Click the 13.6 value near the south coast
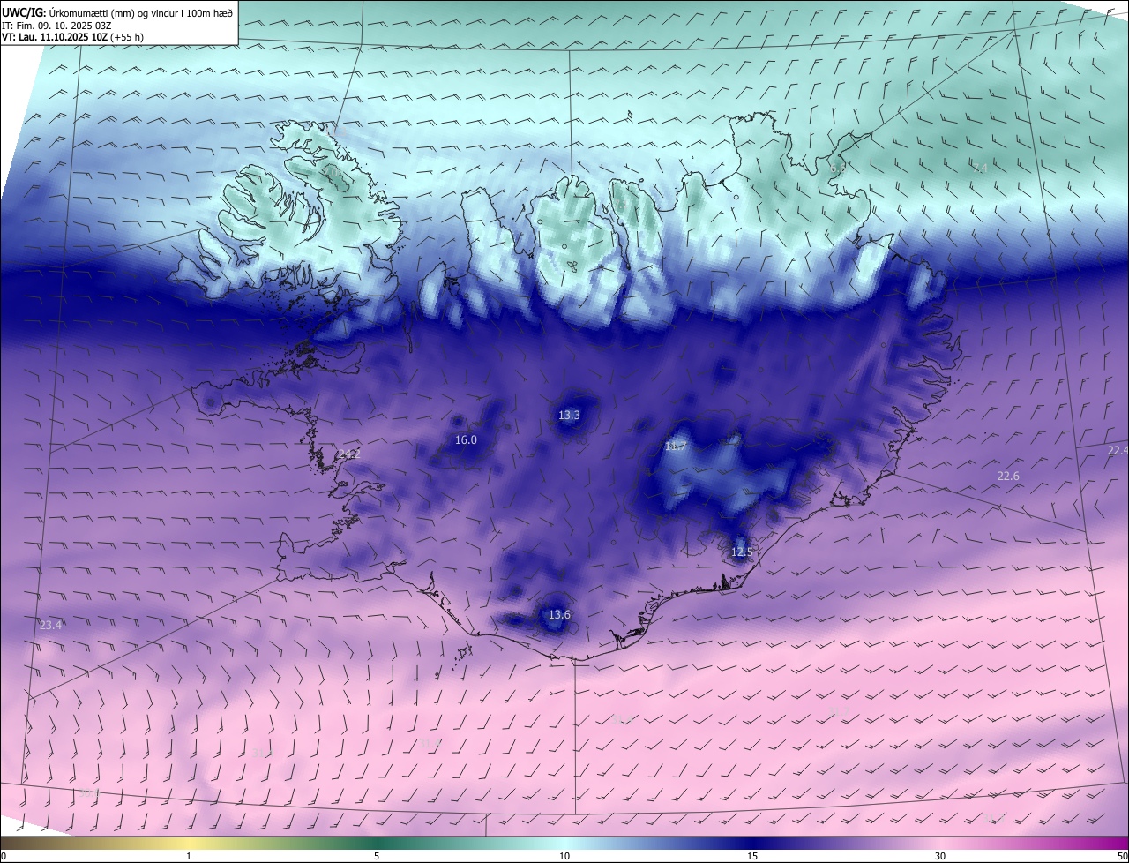 559,614
